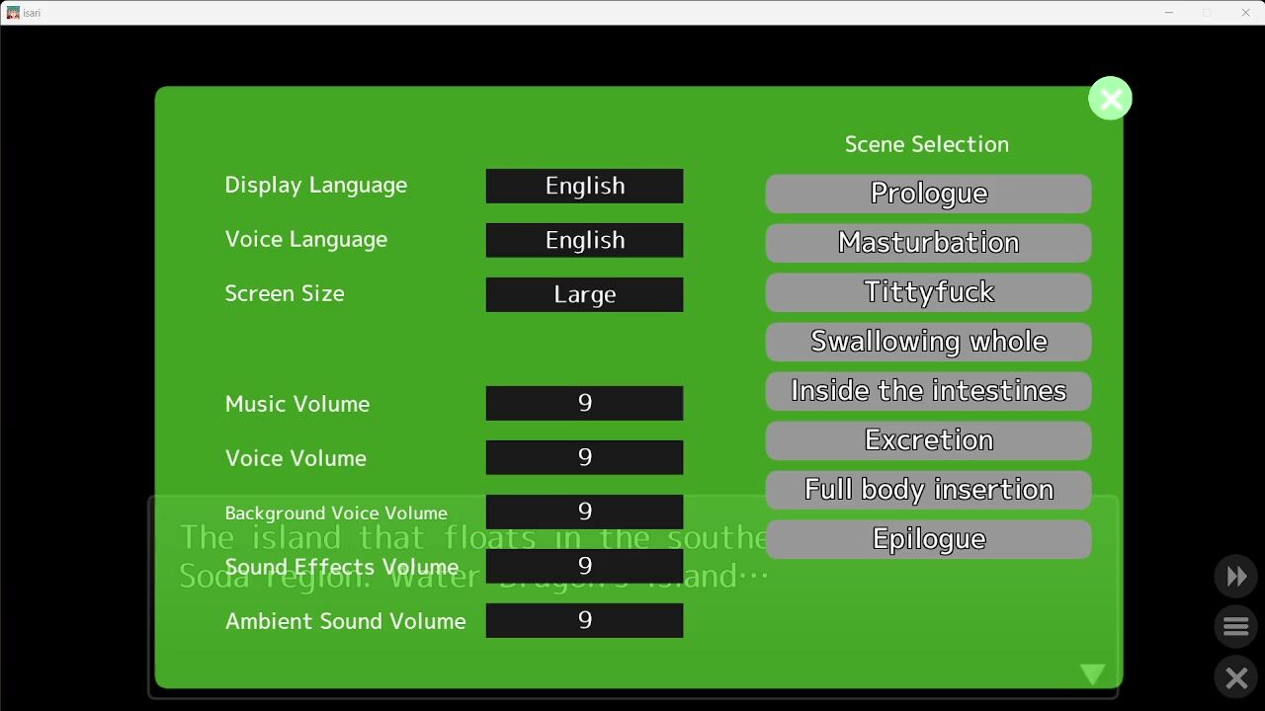Select the fourth scene button in the list
This screenshot has height=711, width=1265.
(x=928, y=342)
